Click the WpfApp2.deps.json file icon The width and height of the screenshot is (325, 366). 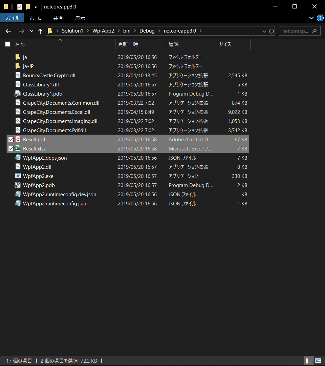tap(18, 158)
